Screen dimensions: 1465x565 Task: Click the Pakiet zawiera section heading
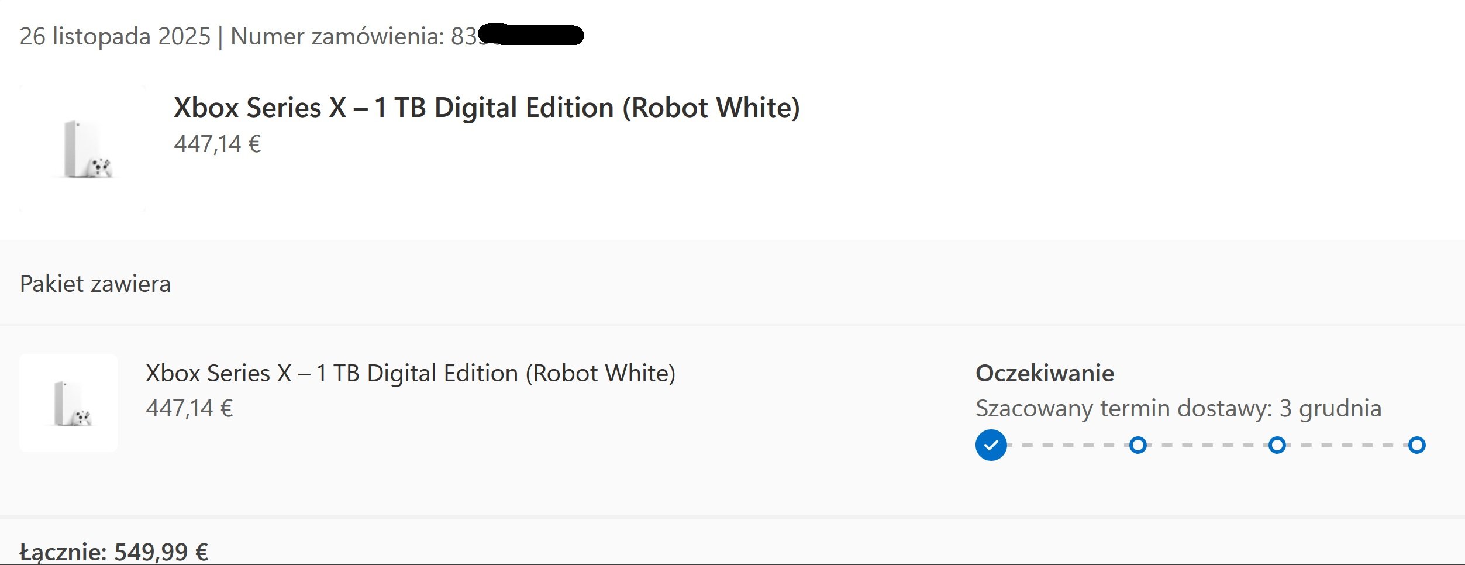coord(95,284)
